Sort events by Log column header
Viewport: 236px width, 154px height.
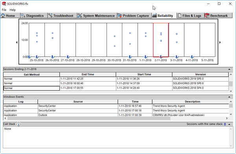coord(20,102)
